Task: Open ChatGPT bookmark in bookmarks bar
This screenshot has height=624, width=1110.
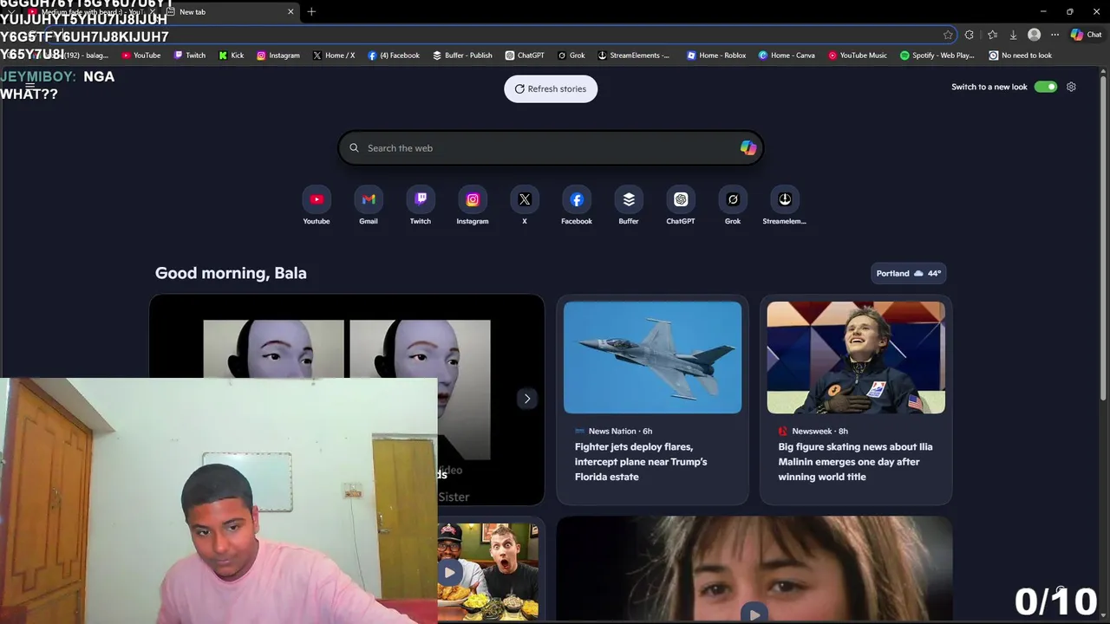Action: [x=525, y=55]
